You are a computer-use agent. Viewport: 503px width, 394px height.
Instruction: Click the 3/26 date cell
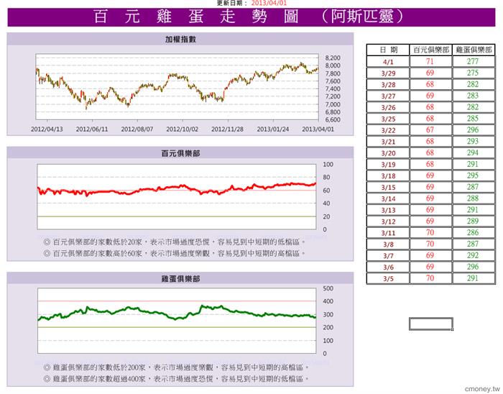click(x=388, y=107)
